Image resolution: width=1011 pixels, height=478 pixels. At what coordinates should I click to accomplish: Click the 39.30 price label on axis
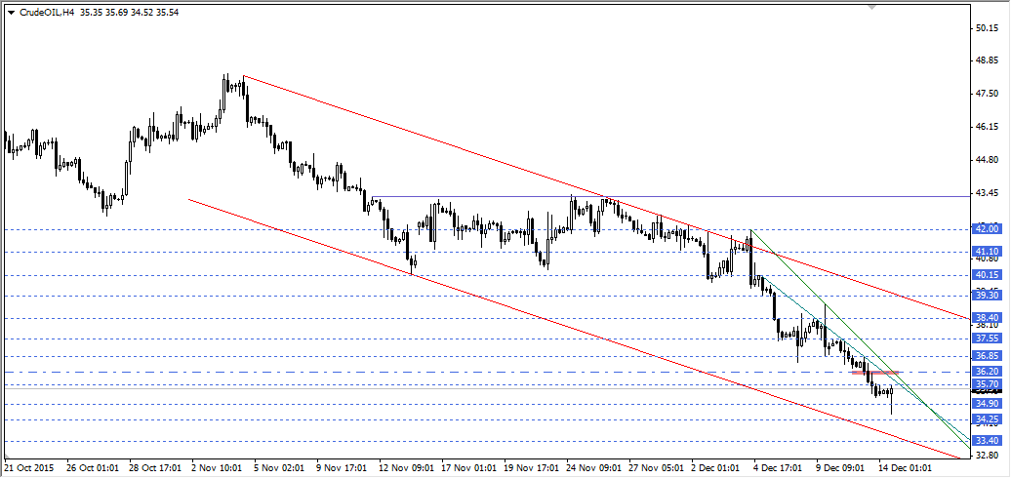pos(987,296)
